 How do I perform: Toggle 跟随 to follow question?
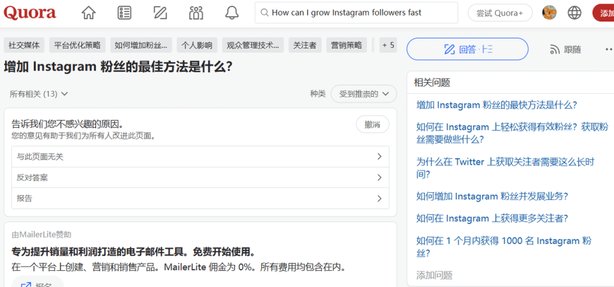pyautogui.click(x=565, y=49)
